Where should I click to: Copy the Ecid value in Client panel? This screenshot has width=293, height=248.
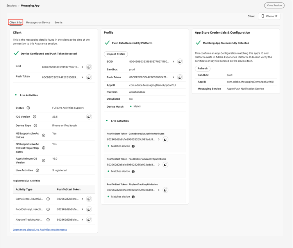[x=89, y=67]
